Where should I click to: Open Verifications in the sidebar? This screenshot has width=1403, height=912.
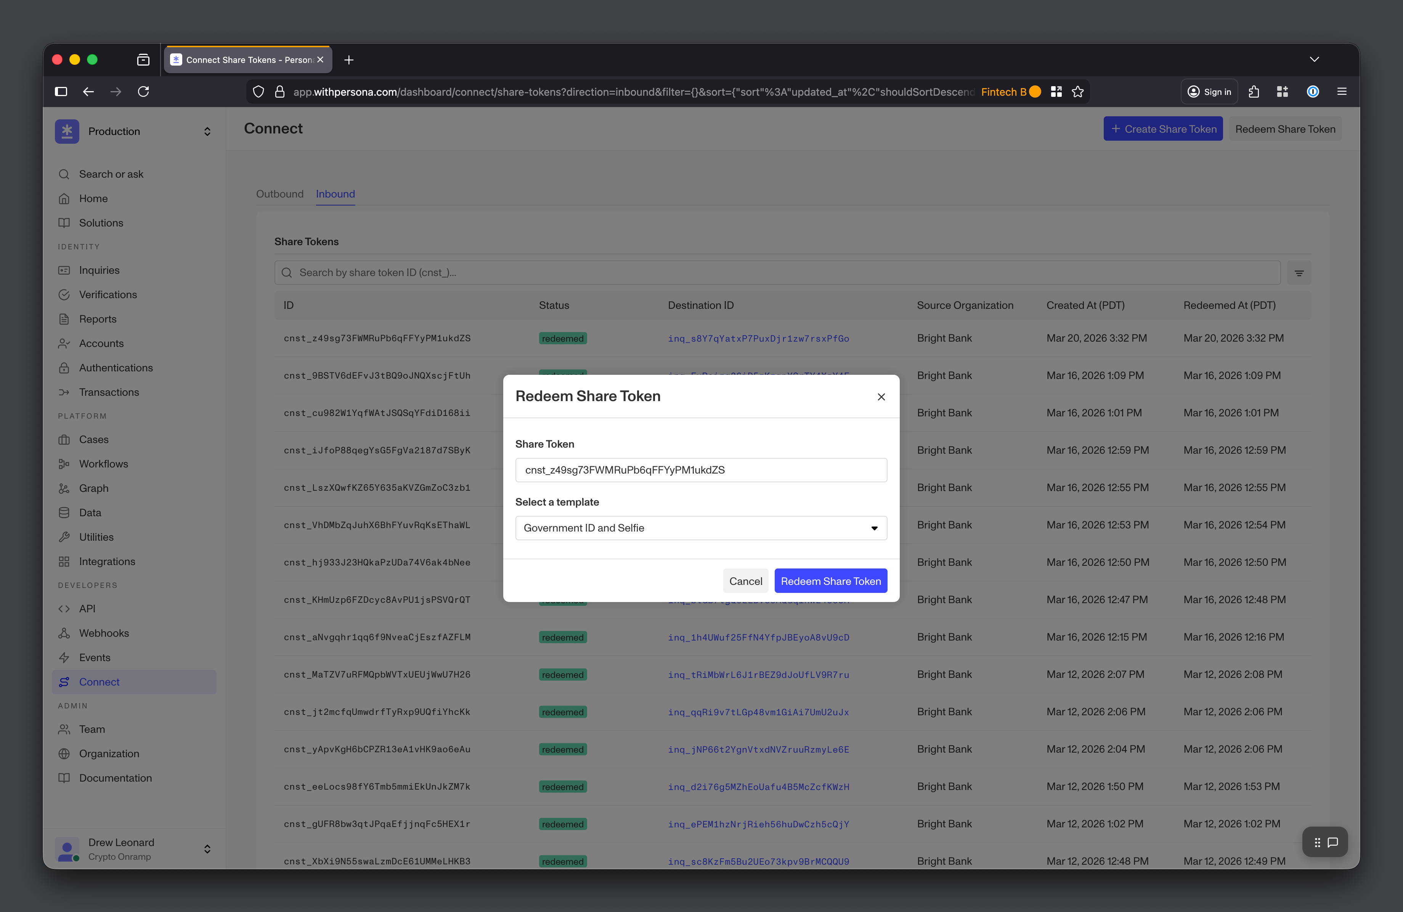[x=107, y=295]
